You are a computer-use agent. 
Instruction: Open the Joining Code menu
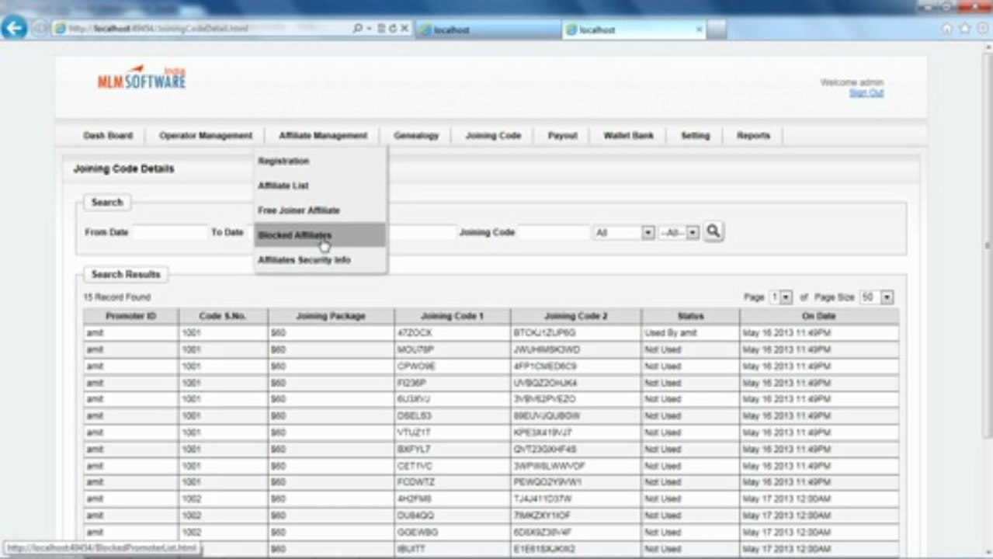[x=493, y=135]
